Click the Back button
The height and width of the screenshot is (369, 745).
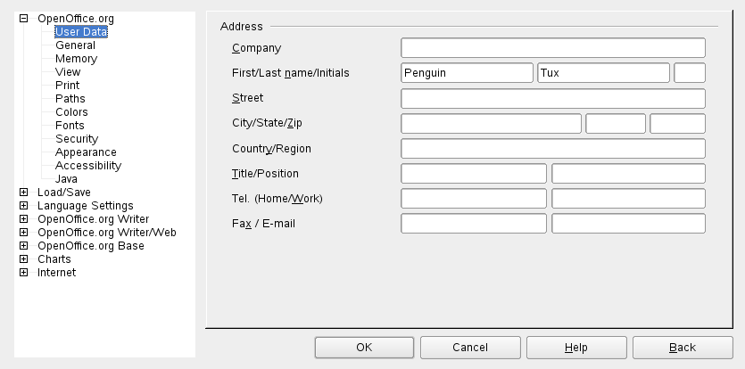(683, 347)
